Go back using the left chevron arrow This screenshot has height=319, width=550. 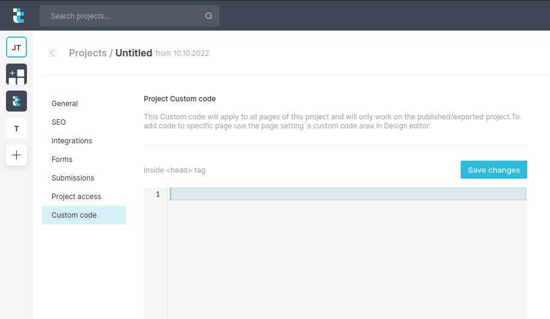point(53,53)
